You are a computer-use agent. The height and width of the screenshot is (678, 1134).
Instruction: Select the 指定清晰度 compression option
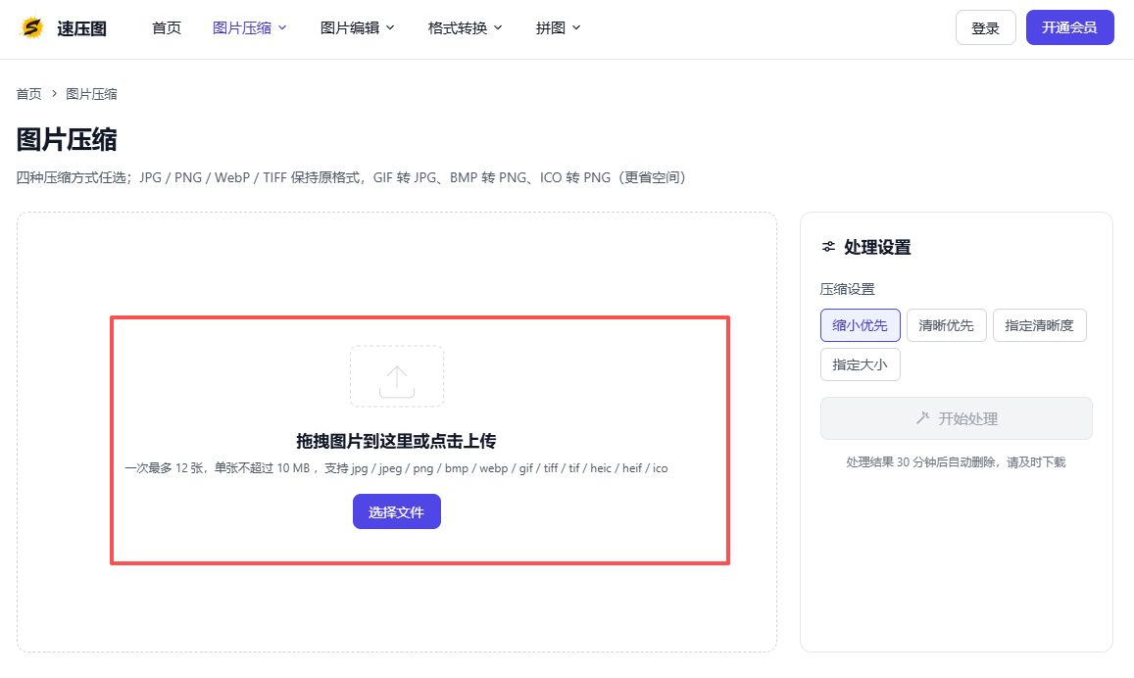tap(1039, 325)
